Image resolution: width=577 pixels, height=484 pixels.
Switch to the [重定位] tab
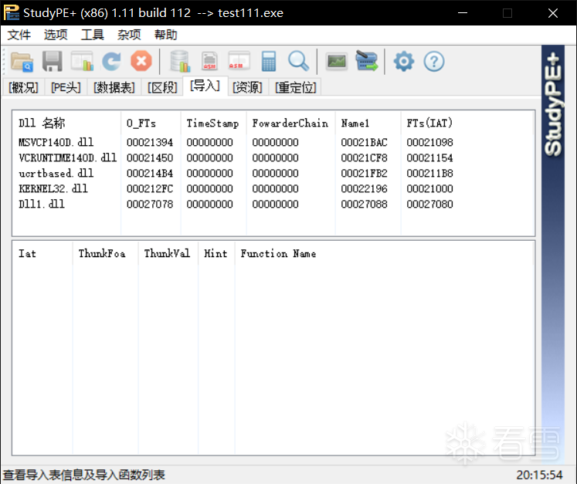coord(296,87)
